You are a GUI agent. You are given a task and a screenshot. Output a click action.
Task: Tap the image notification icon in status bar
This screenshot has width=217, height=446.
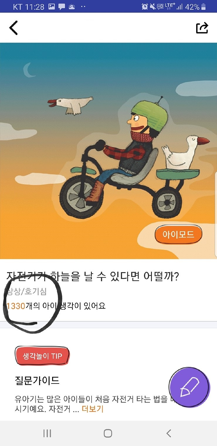52,6
